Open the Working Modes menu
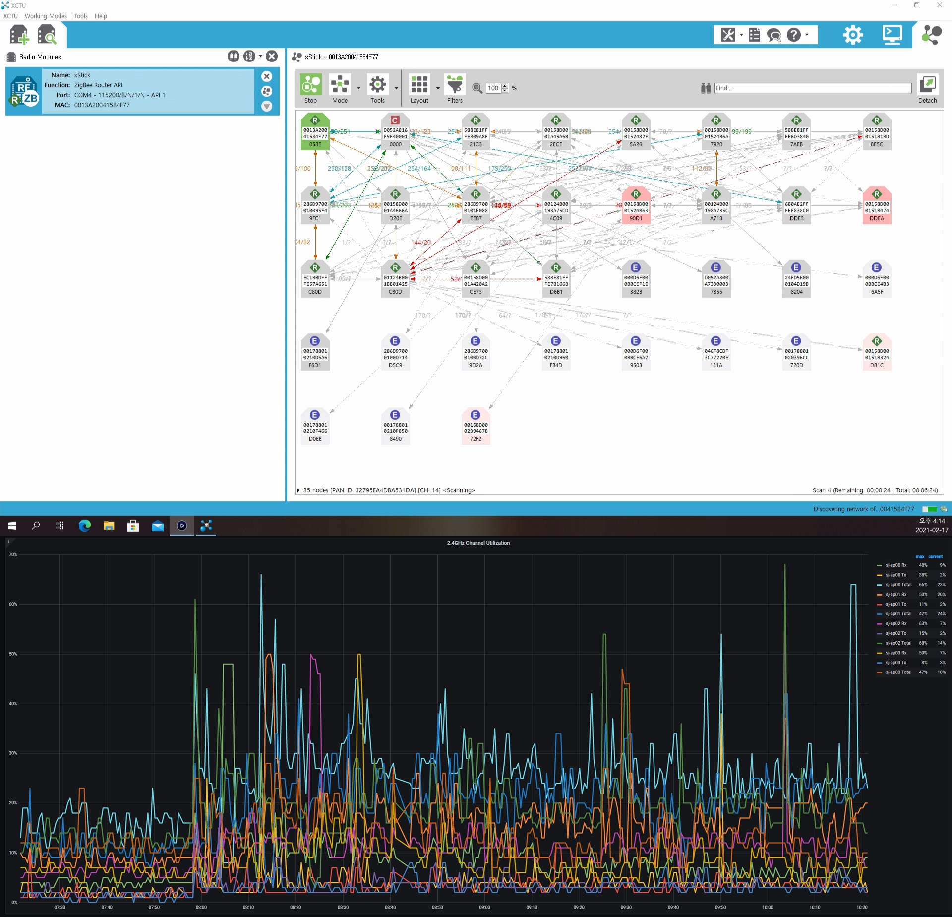952x917 pixels. (x=46, y=16)
